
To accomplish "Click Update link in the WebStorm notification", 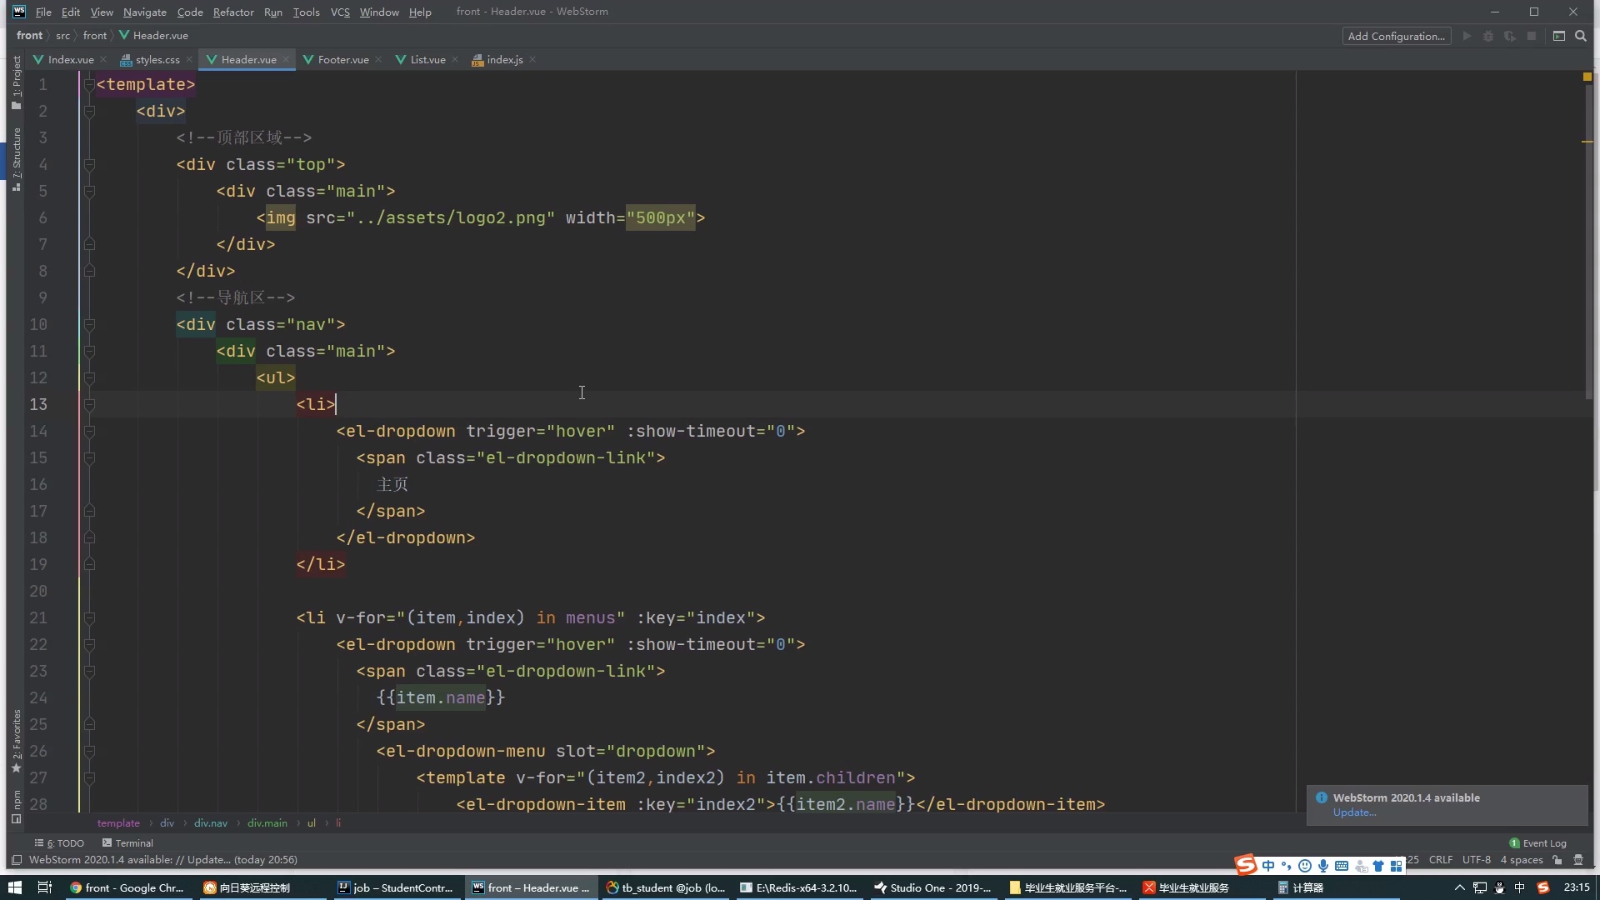I will click(1354, 812).
